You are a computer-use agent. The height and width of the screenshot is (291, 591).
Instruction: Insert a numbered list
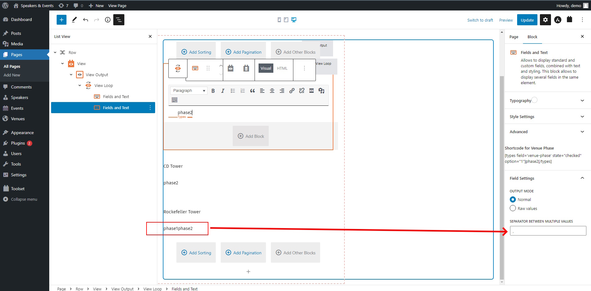click(x=243, y=91)
